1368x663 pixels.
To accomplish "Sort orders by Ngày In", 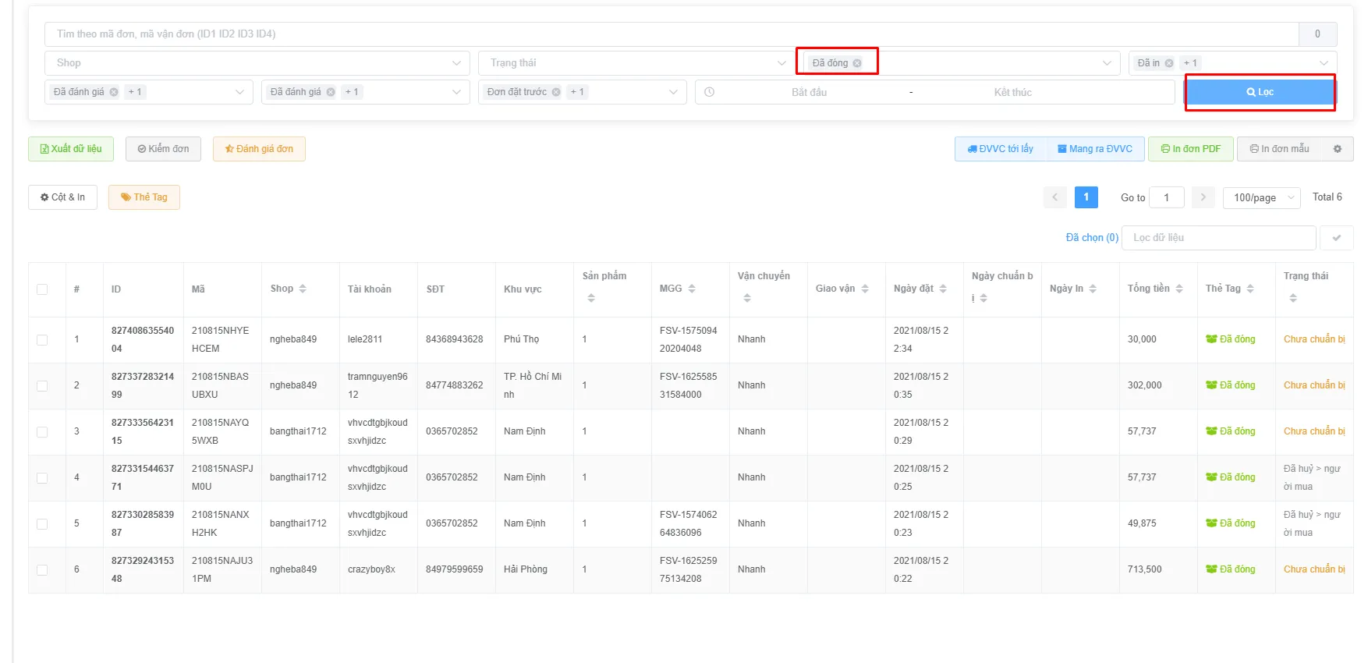I will [1093, 289].
